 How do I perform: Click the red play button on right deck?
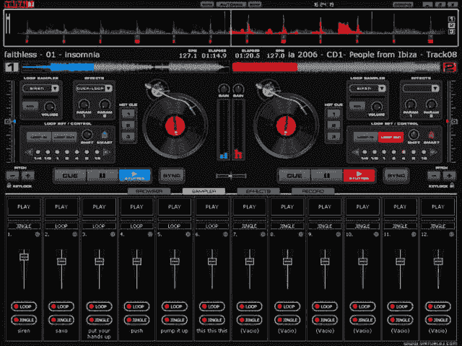pos(359,176)
